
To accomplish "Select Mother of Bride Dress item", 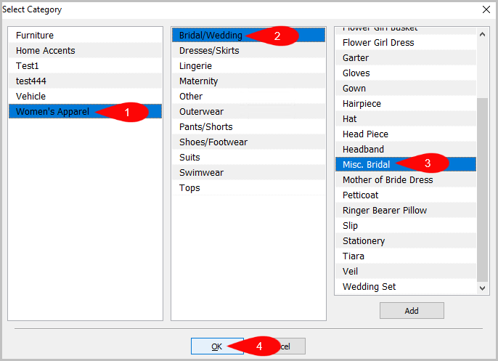I will click(406, 179).
